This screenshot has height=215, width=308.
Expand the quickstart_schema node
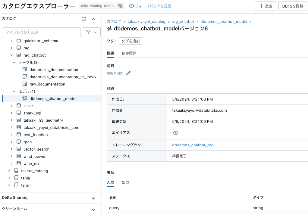[11, 41]
